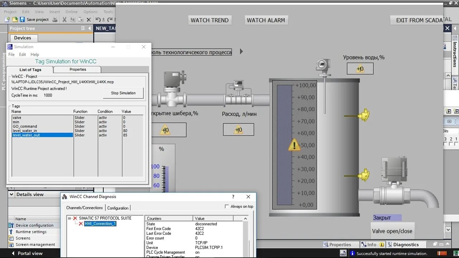459x258 pixels.
Task: Click the Stop Simulation button
Action: [123, 93]
